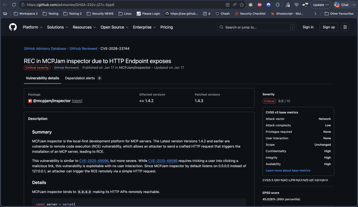Expand the Resources menu
The image size is (358, 207).
[x=84, y=27]
